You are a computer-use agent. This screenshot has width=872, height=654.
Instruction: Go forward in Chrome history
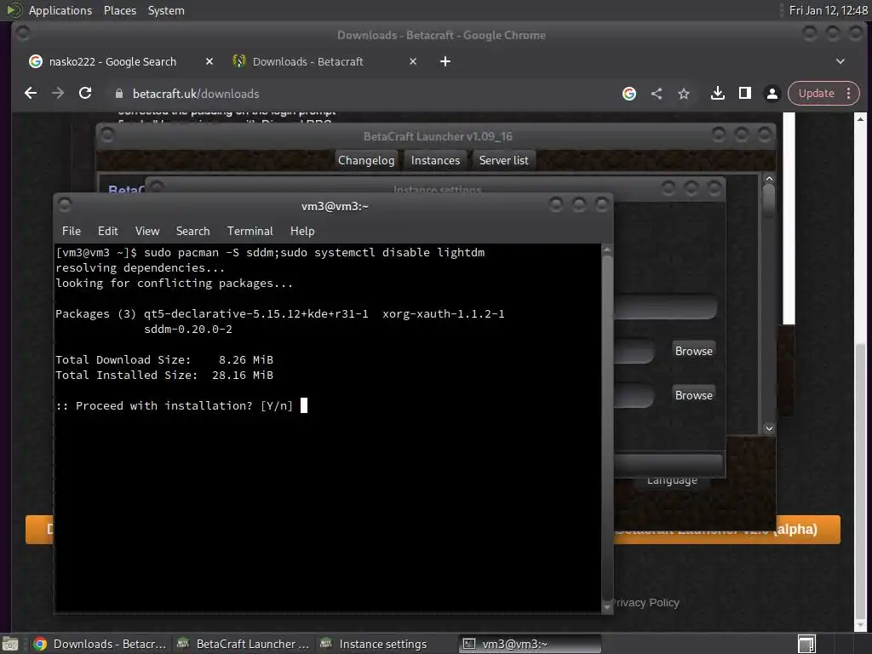(58, 94)
